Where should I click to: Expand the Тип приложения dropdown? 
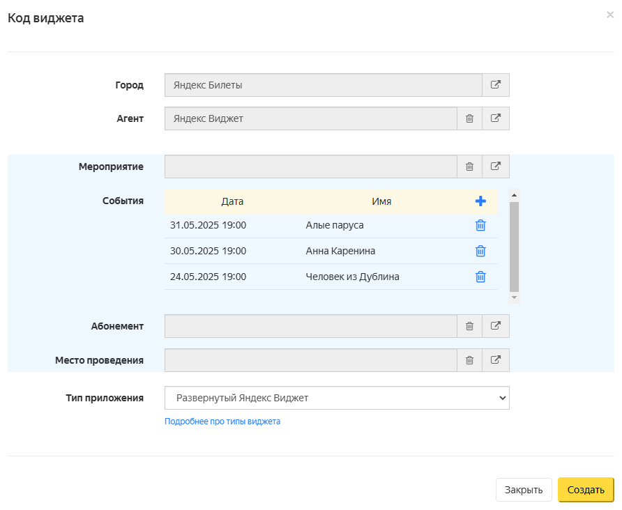point(337,398)
